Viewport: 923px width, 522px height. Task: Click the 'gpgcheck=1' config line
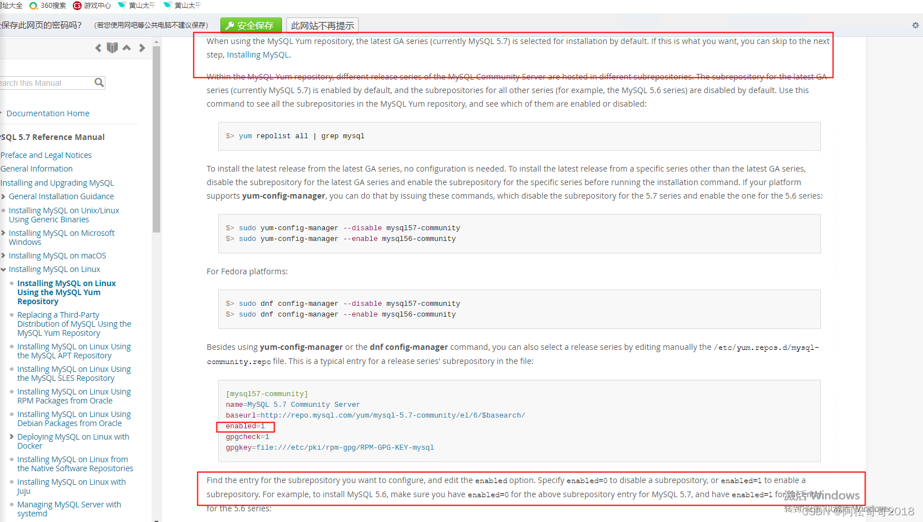tap(248, 437)
